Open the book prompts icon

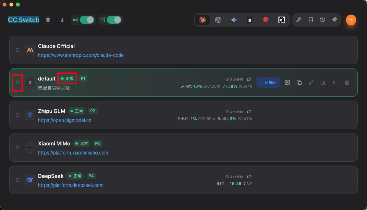coord(311,20)
